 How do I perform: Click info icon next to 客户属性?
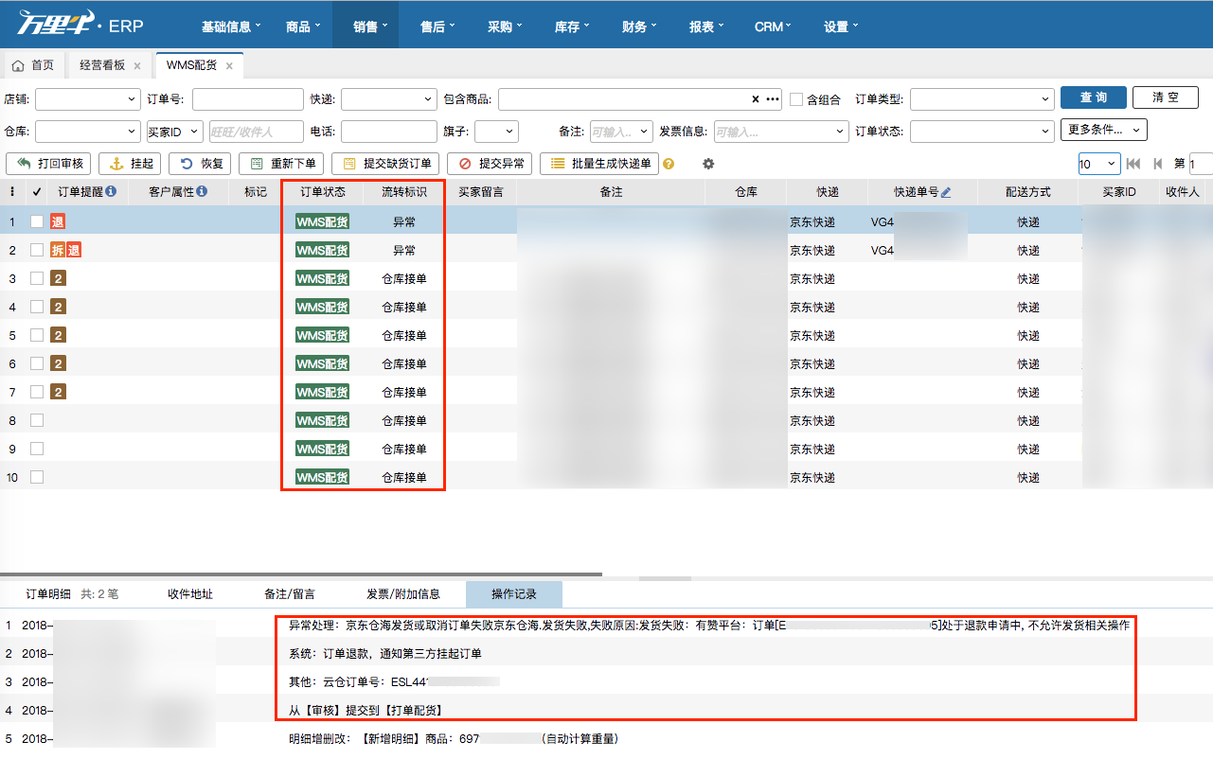point(202,191)
